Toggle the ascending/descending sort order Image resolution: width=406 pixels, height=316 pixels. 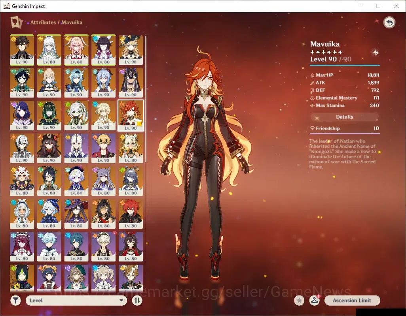(137, 301)
